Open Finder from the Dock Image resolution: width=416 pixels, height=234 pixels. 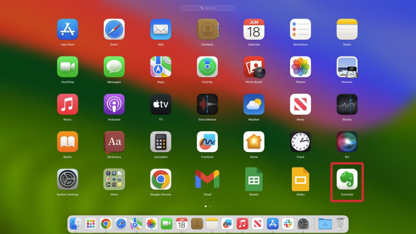(x=75, y=224)
